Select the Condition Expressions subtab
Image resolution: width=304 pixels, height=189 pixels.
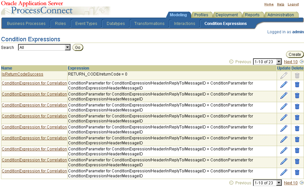225,23
